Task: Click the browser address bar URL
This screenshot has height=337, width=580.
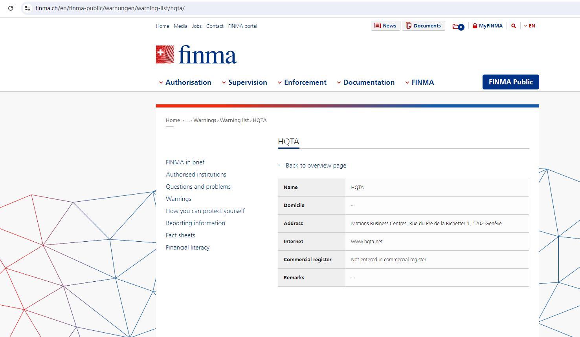Action: (x=110, y=8)
